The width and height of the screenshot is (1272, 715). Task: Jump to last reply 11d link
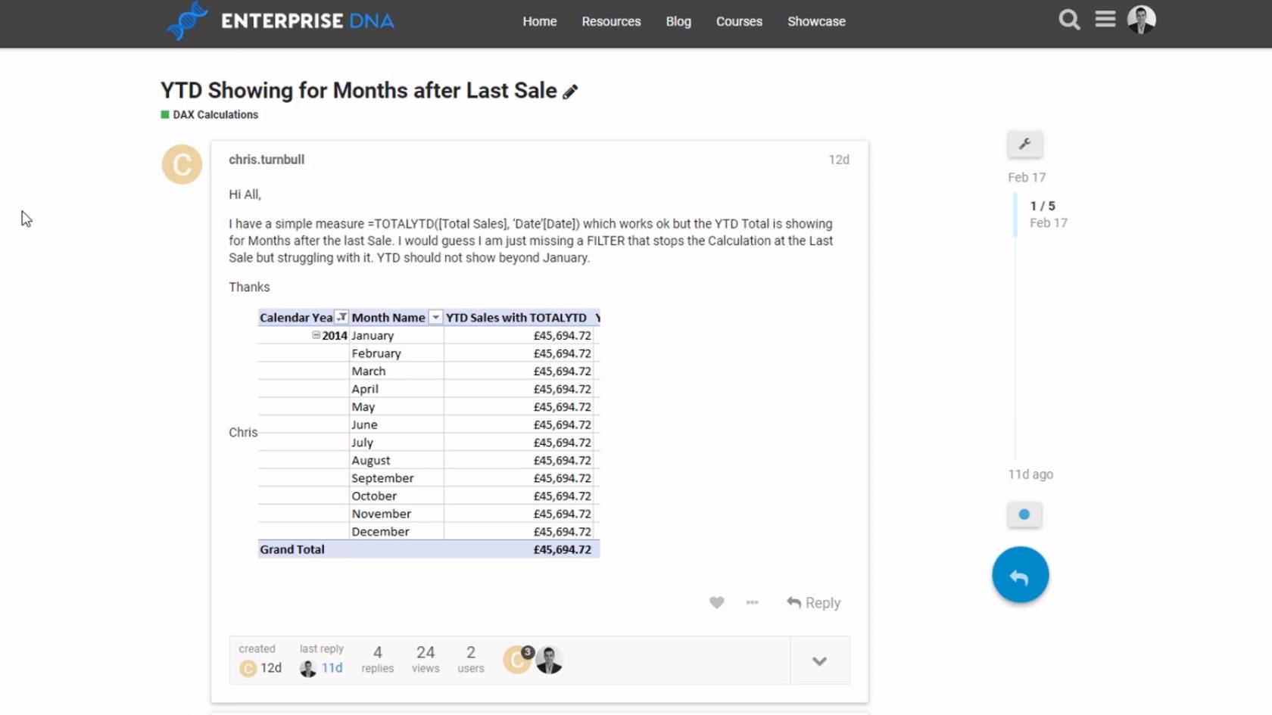pos(332,668)
